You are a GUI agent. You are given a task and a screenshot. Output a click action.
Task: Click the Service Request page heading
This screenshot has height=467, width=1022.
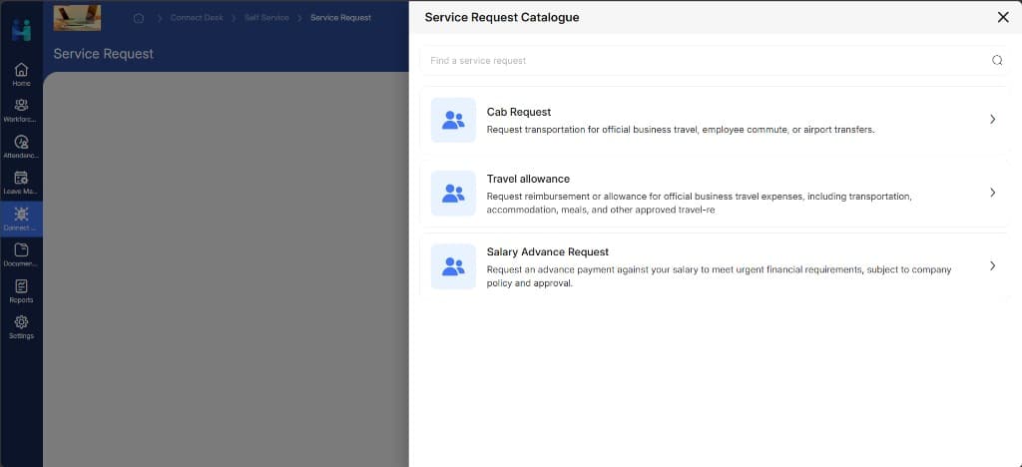(104, 54)
